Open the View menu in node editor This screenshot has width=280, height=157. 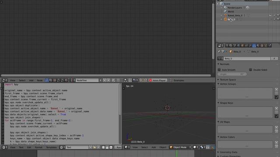[13, 80]
